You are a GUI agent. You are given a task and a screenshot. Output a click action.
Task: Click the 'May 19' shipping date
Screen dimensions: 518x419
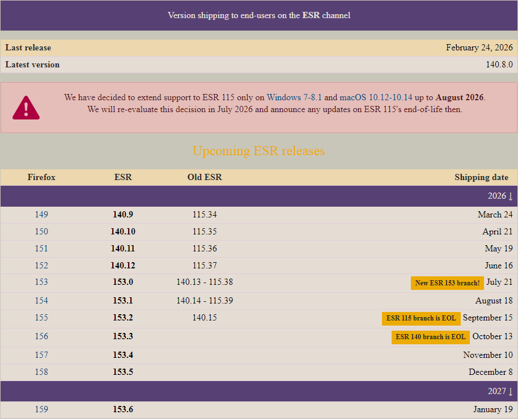coord(499,249)
